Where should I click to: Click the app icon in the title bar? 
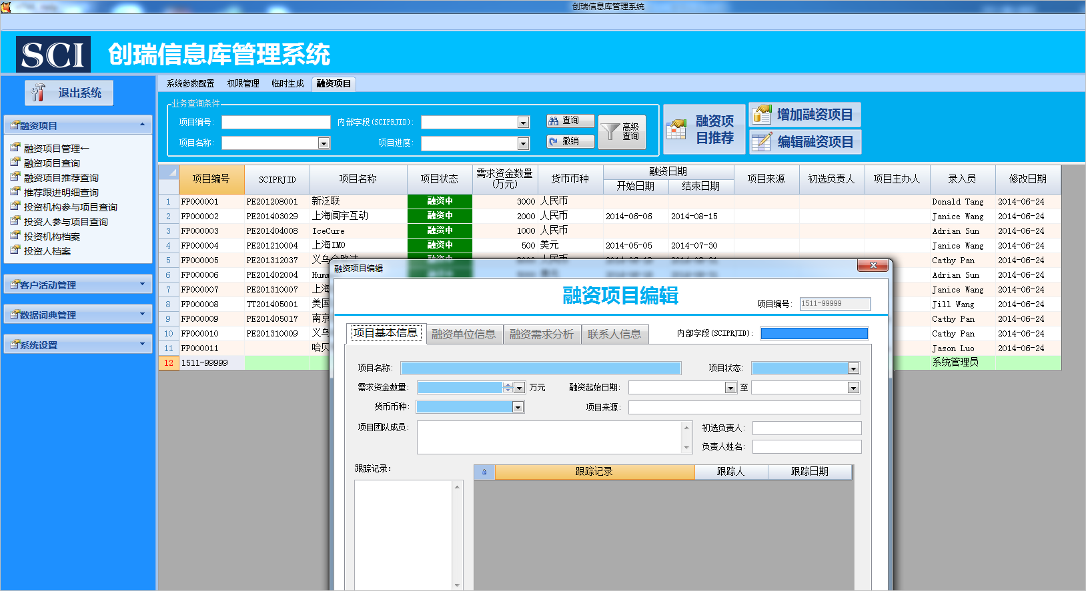[6, 7]
